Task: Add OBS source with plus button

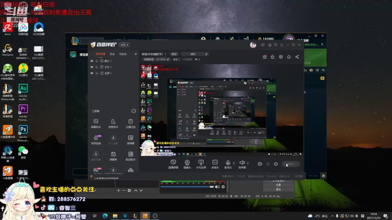Action: [x=119, y=190]
